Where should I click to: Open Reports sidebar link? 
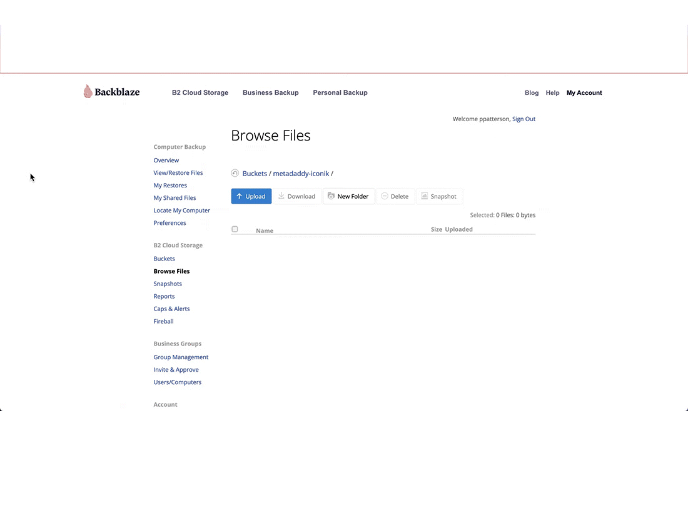[x=164, y=296]
